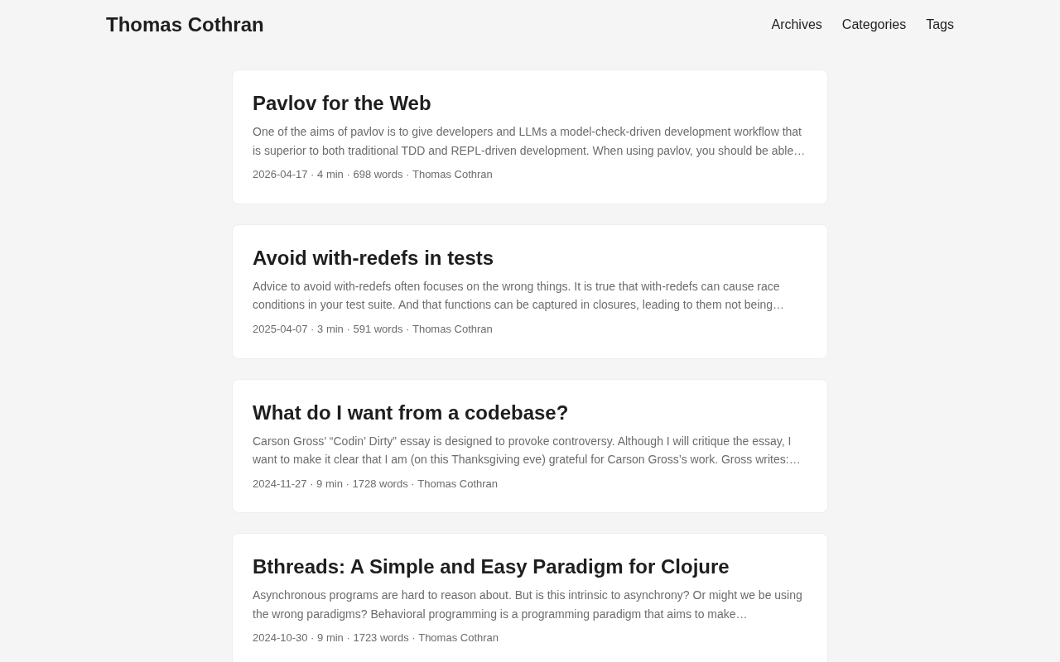Image resolution: width=1060 pixels, height=662 pixels.
Task: Go to the Archives page
Action: point(797,25)
